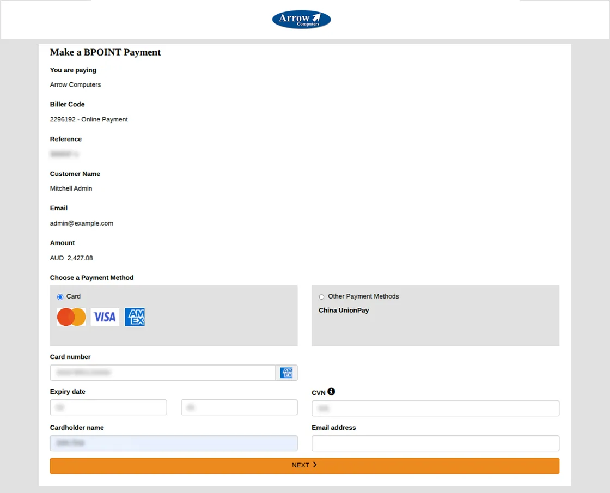This screenshot has height=493, width=610.
Task: Select the Card payment radio button
Action: pyautogui.click(x=60, y=297)
